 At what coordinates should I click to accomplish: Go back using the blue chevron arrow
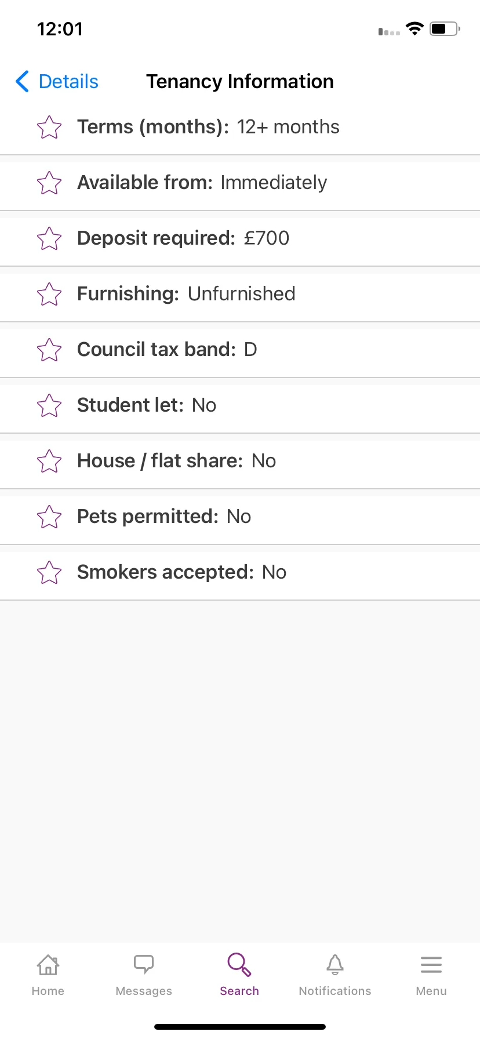tap(22, 82)
